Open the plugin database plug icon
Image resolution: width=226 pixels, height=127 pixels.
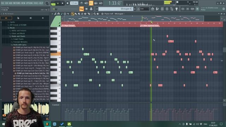pos(177,9)
